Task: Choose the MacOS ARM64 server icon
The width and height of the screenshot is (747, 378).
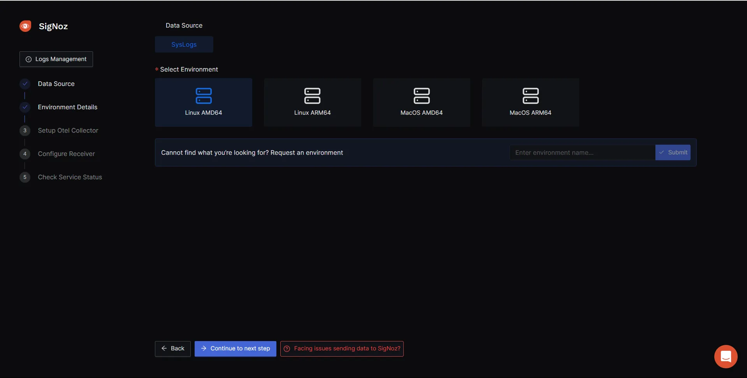Action: [x=530, y=96]
